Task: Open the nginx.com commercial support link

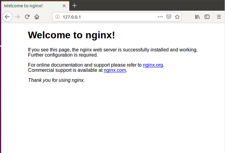Action: (x=115, y=70)
